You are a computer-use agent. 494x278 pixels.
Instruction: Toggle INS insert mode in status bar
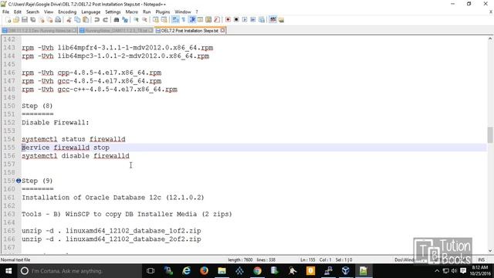[x=481, y=259]
